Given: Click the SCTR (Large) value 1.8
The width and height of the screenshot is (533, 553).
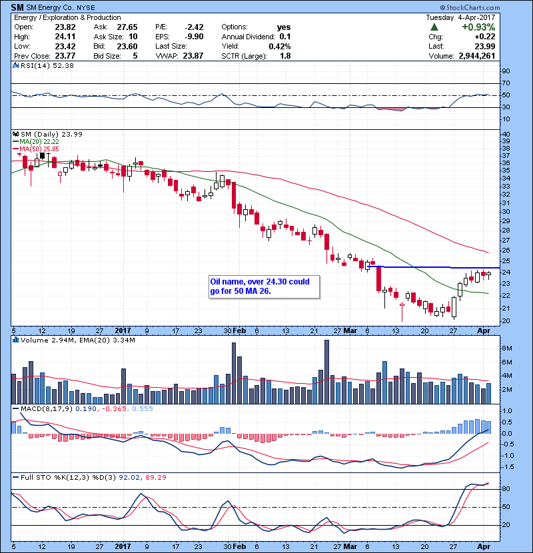Looking at the screenshot, I should (x=285, y=56).
